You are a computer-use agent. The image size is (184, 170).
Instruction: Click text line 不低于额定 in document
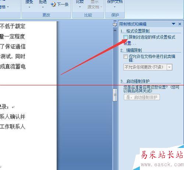click(x=13, y=26)
